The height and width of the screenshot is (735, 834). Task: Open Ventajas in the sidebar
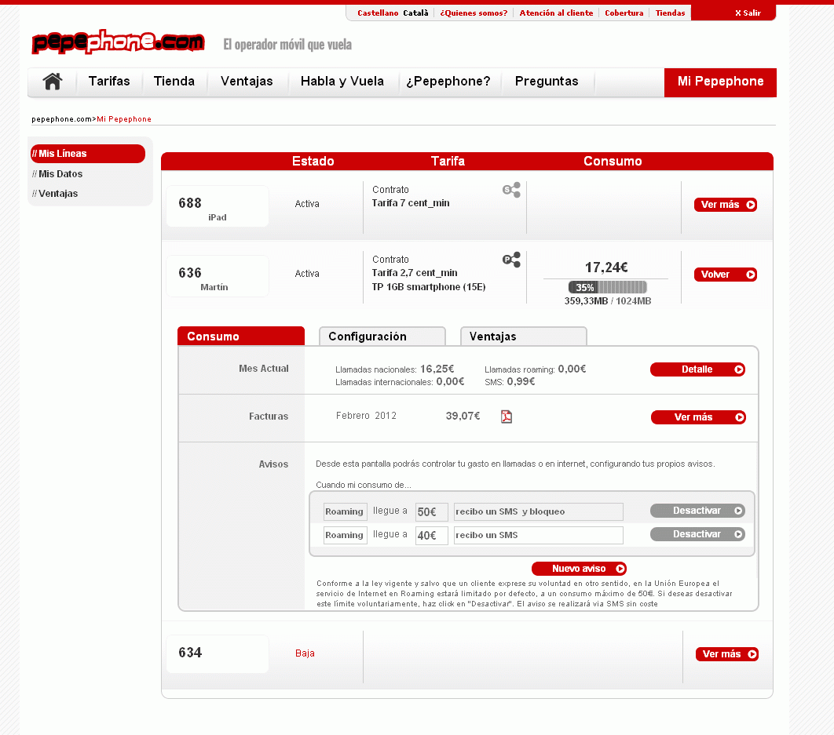(55, 194)
